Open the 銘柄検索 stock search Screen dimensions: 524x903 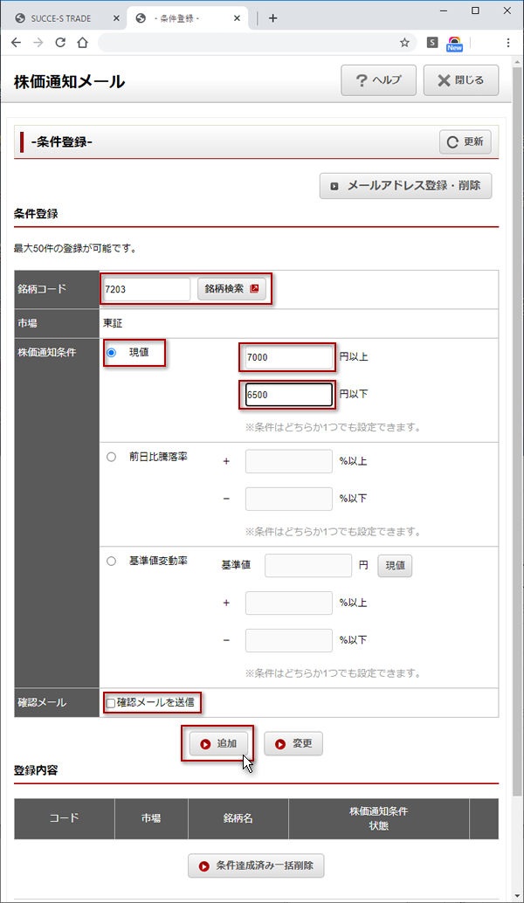click(231, 288)
